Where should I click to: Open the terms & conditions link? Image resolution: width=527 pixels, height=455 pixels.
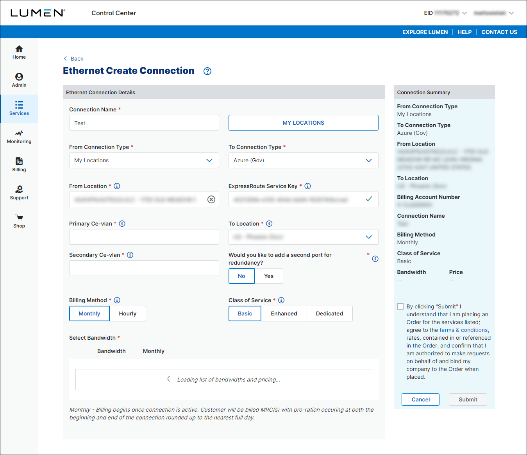point(464,330)
